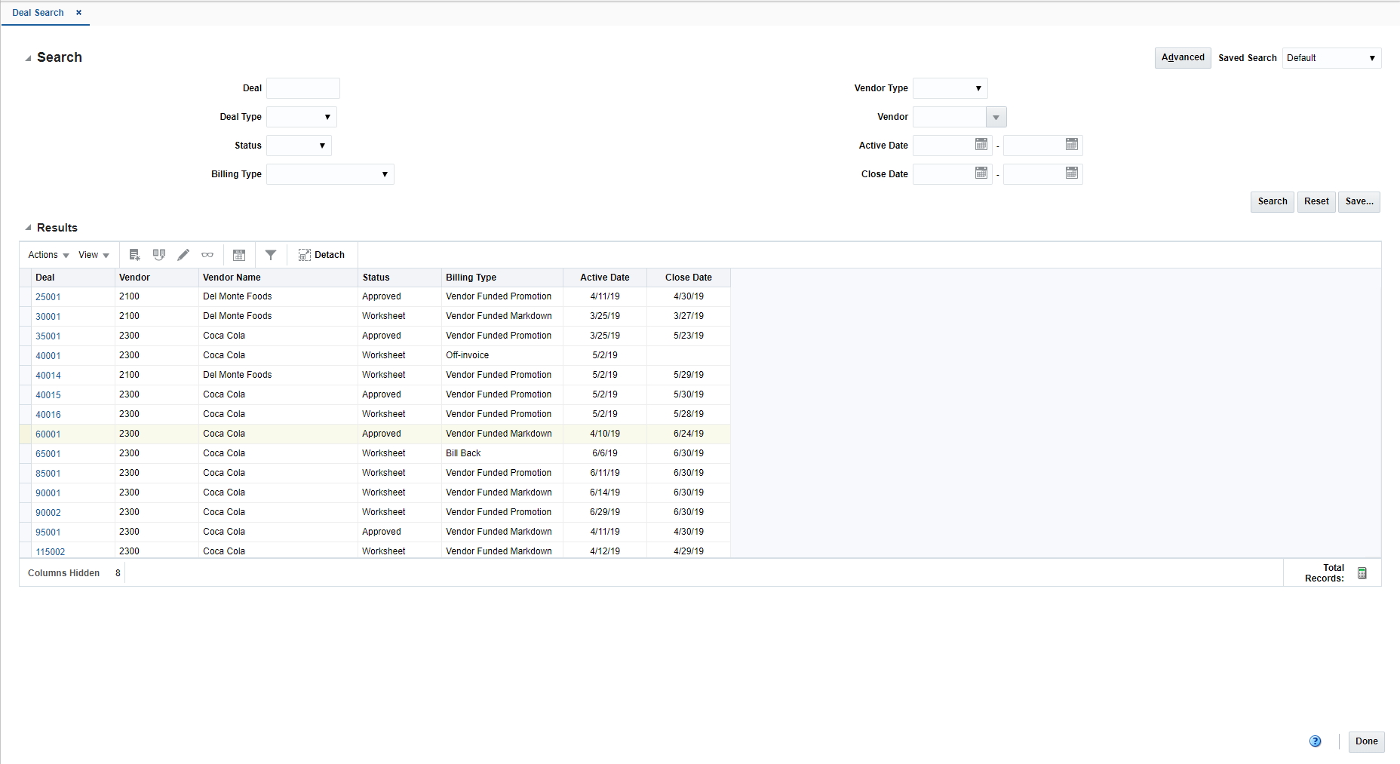Open the Vendor Type dropdown
This screenshot has height=764, width=1400.
coord(950,88)
